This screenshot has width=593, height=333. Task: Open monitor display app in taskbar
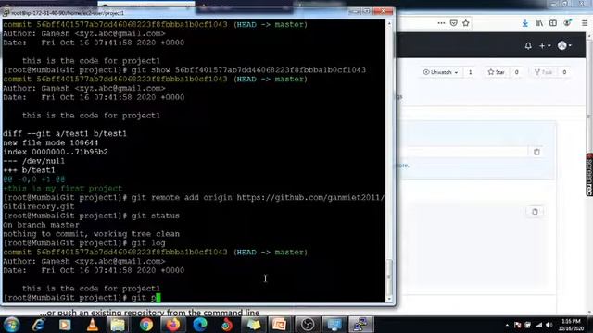(x=334, y=325)
